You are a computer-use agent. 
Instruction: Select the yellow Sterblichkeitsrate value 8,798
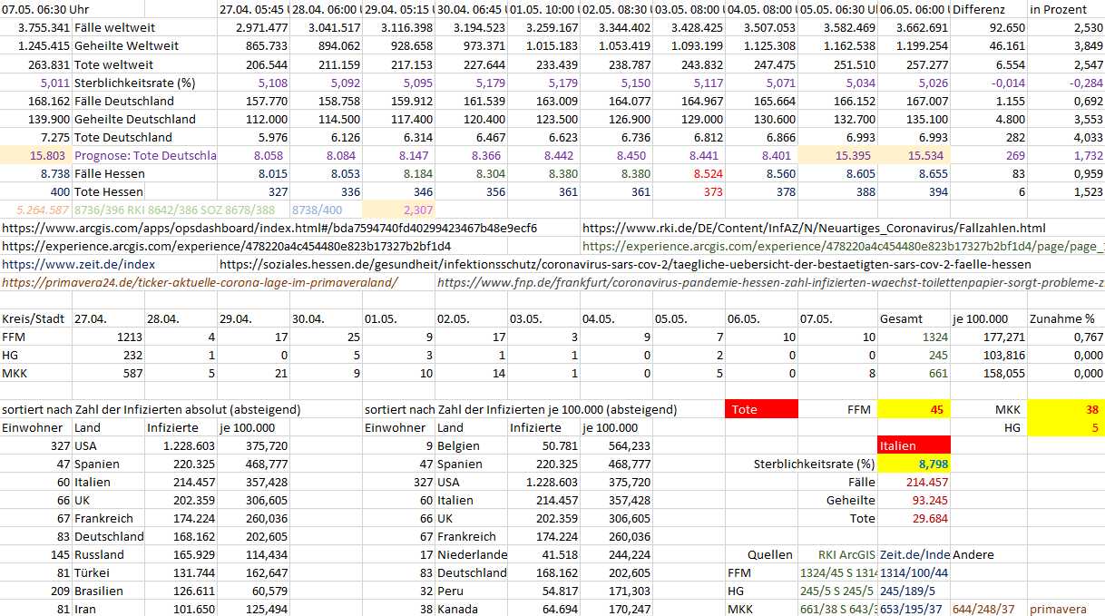(x=914, y=464)
